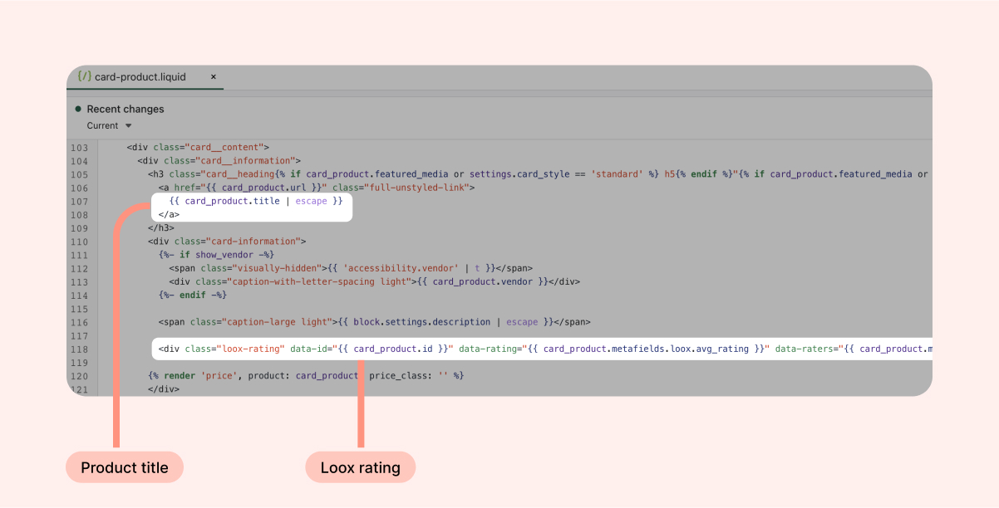Click line number 107 in the gutter
The width and height of the screenshot is (999, 508).
coord(79,202)
